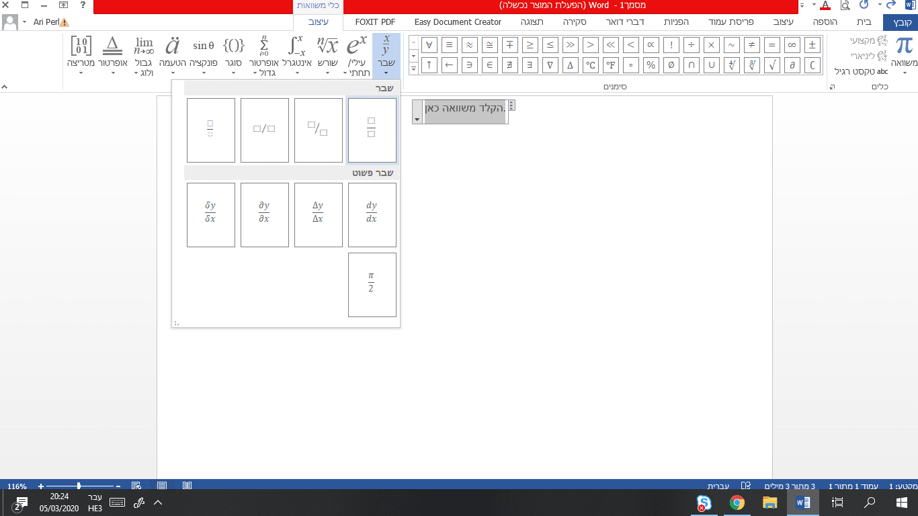Insert the degrees Celsius °C symbol

(x=591, y=66)
